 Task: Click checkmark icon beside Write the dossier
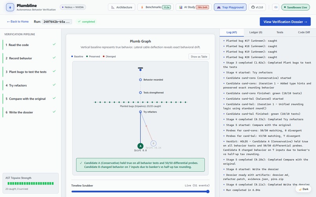[x=54, y=111]
